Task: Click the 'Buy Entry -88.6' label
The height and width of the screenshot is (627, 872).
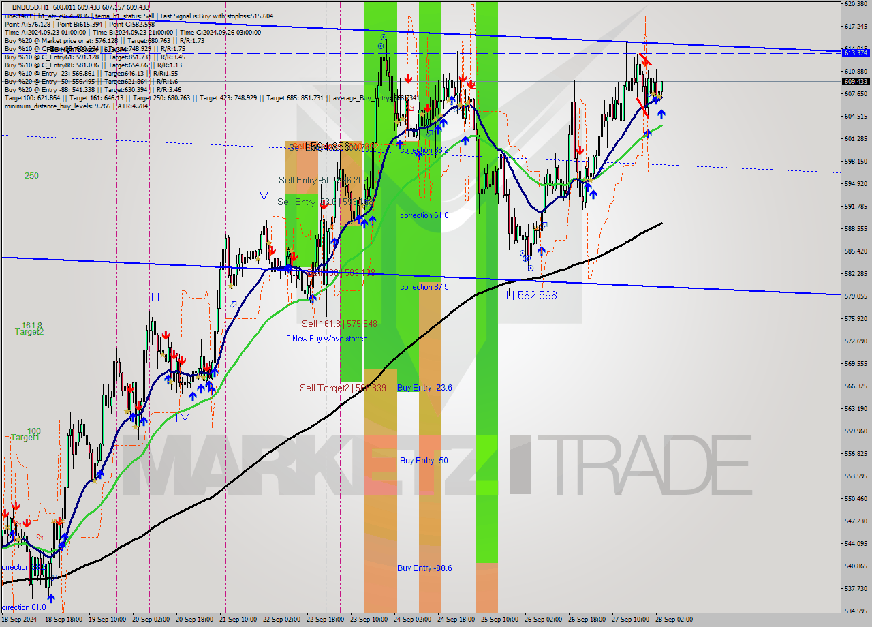Action: (x=424, y=568)
